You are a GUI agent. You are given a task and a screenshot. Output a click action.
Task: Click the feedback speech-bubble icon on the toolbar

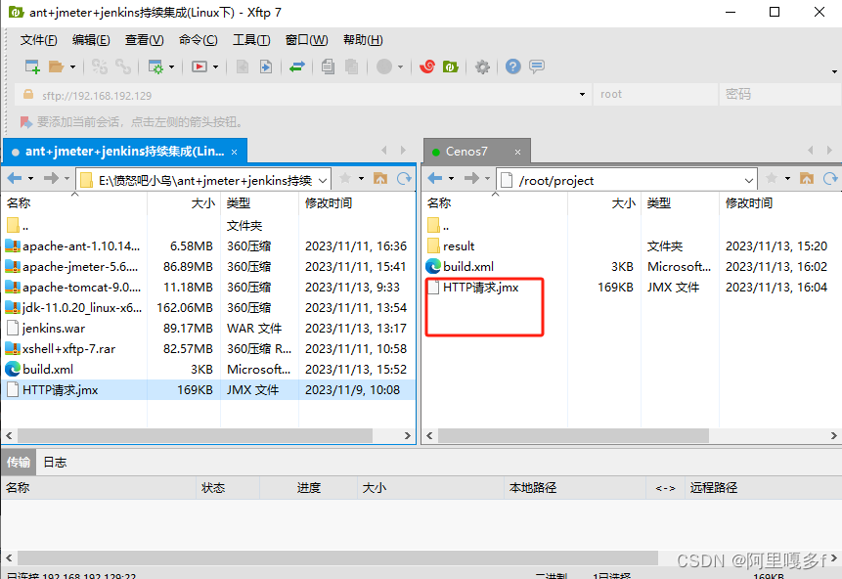point(536,67)
